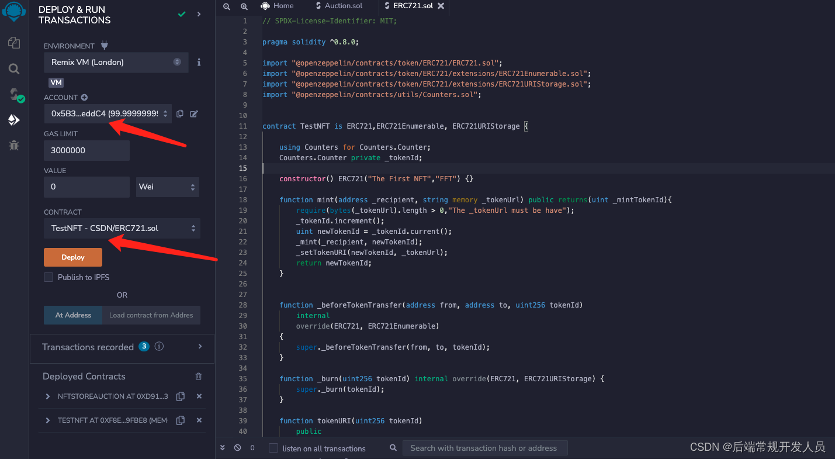
Task: Click the contract TestNFT declaration line
Action: click(x=396, y=126)
